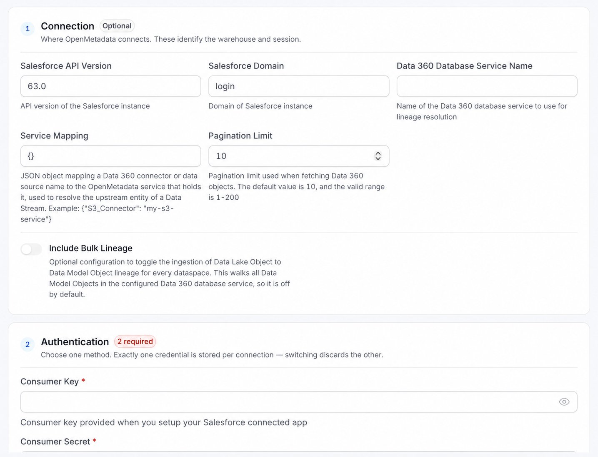Click the 'Where OpenMetadata connects' description
Viewport: 598px width, 457px height.
(x=171, y=39)
